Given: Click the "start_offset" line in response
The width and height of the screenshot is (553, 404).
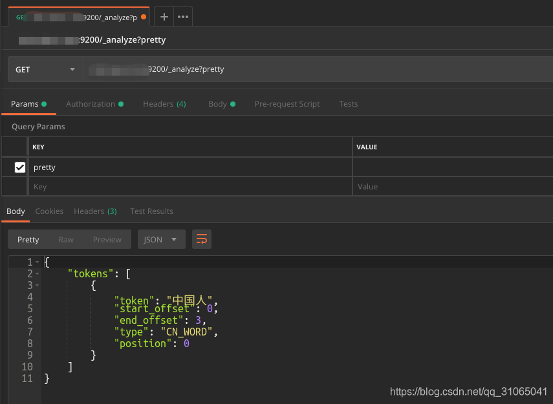Looking at the screenshot, I should pos(166,309).
